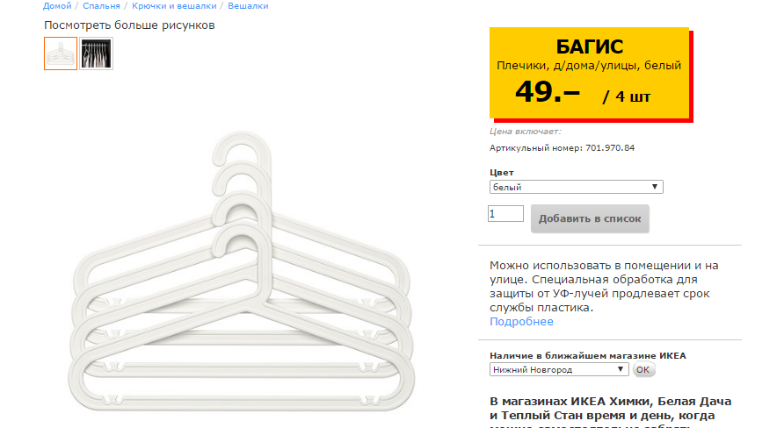Confirm store selection with OK button
The width and height of the screenshot is (784, 428).
pos(643,370)
